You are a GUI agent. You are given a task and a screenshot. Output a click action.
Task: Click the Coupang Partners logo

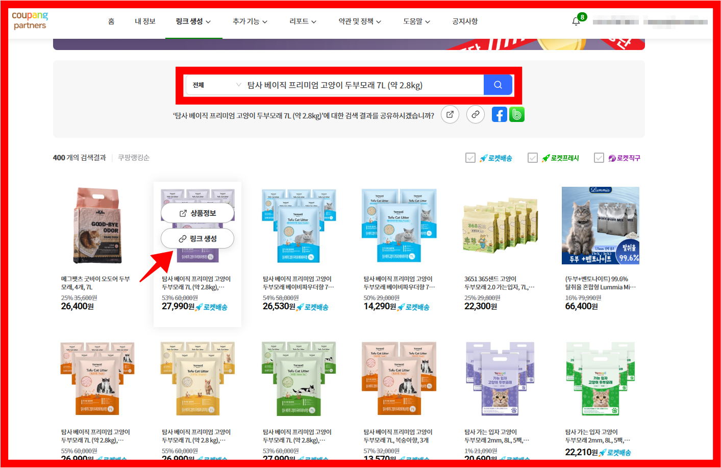point(30,20)
